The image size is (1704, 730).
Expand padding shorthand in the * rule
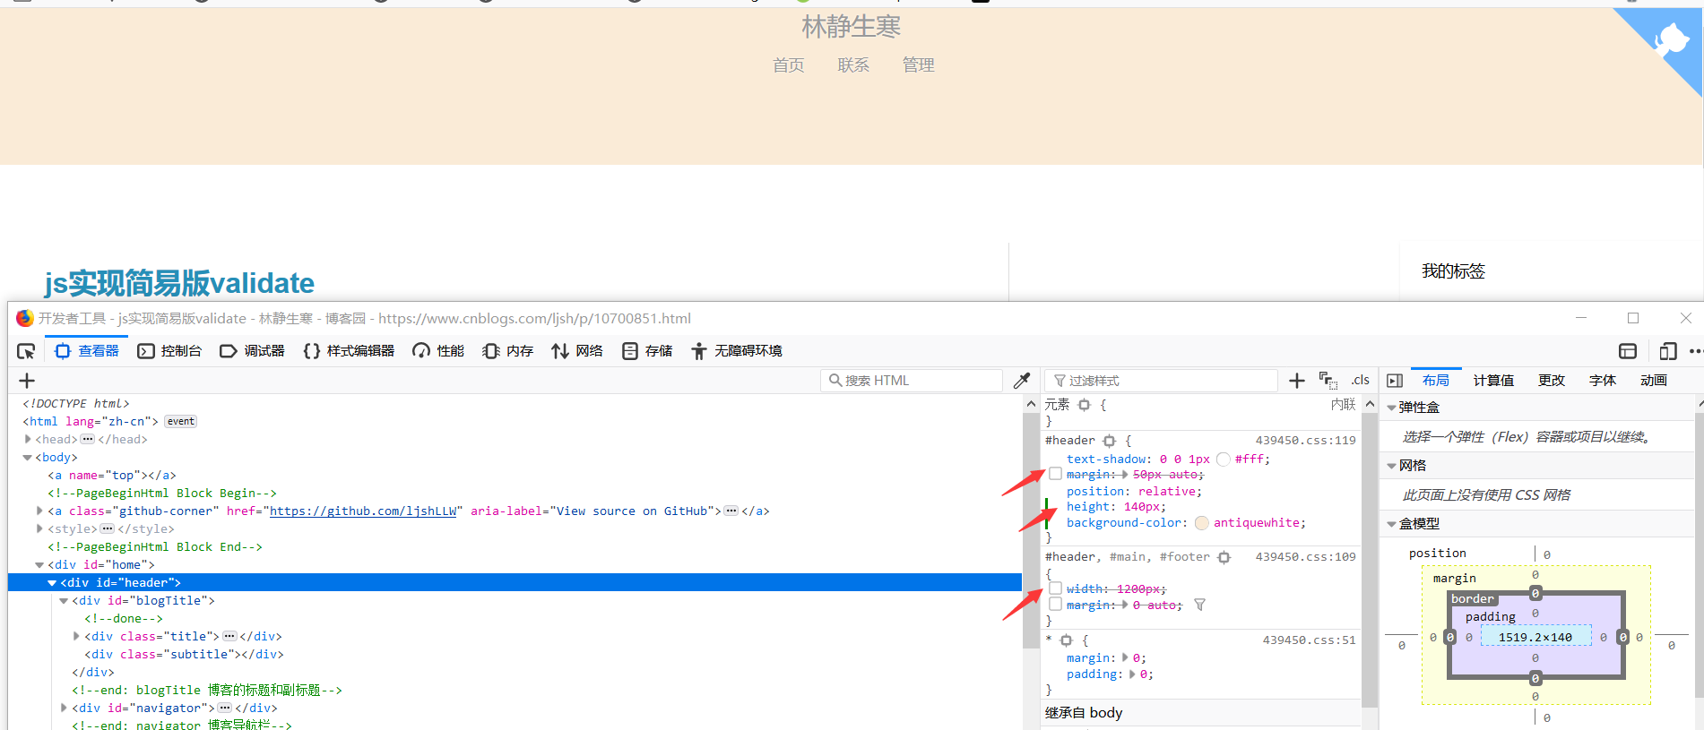[1133, 674]
